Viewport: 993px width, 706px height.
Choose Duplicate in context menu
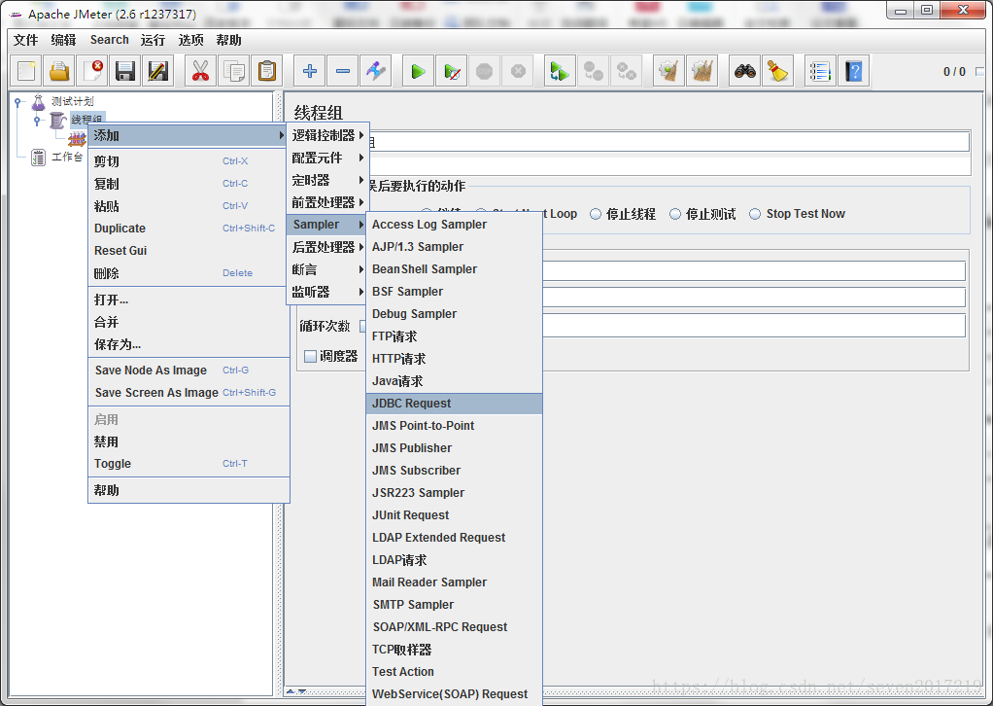[x=188, y=229]
